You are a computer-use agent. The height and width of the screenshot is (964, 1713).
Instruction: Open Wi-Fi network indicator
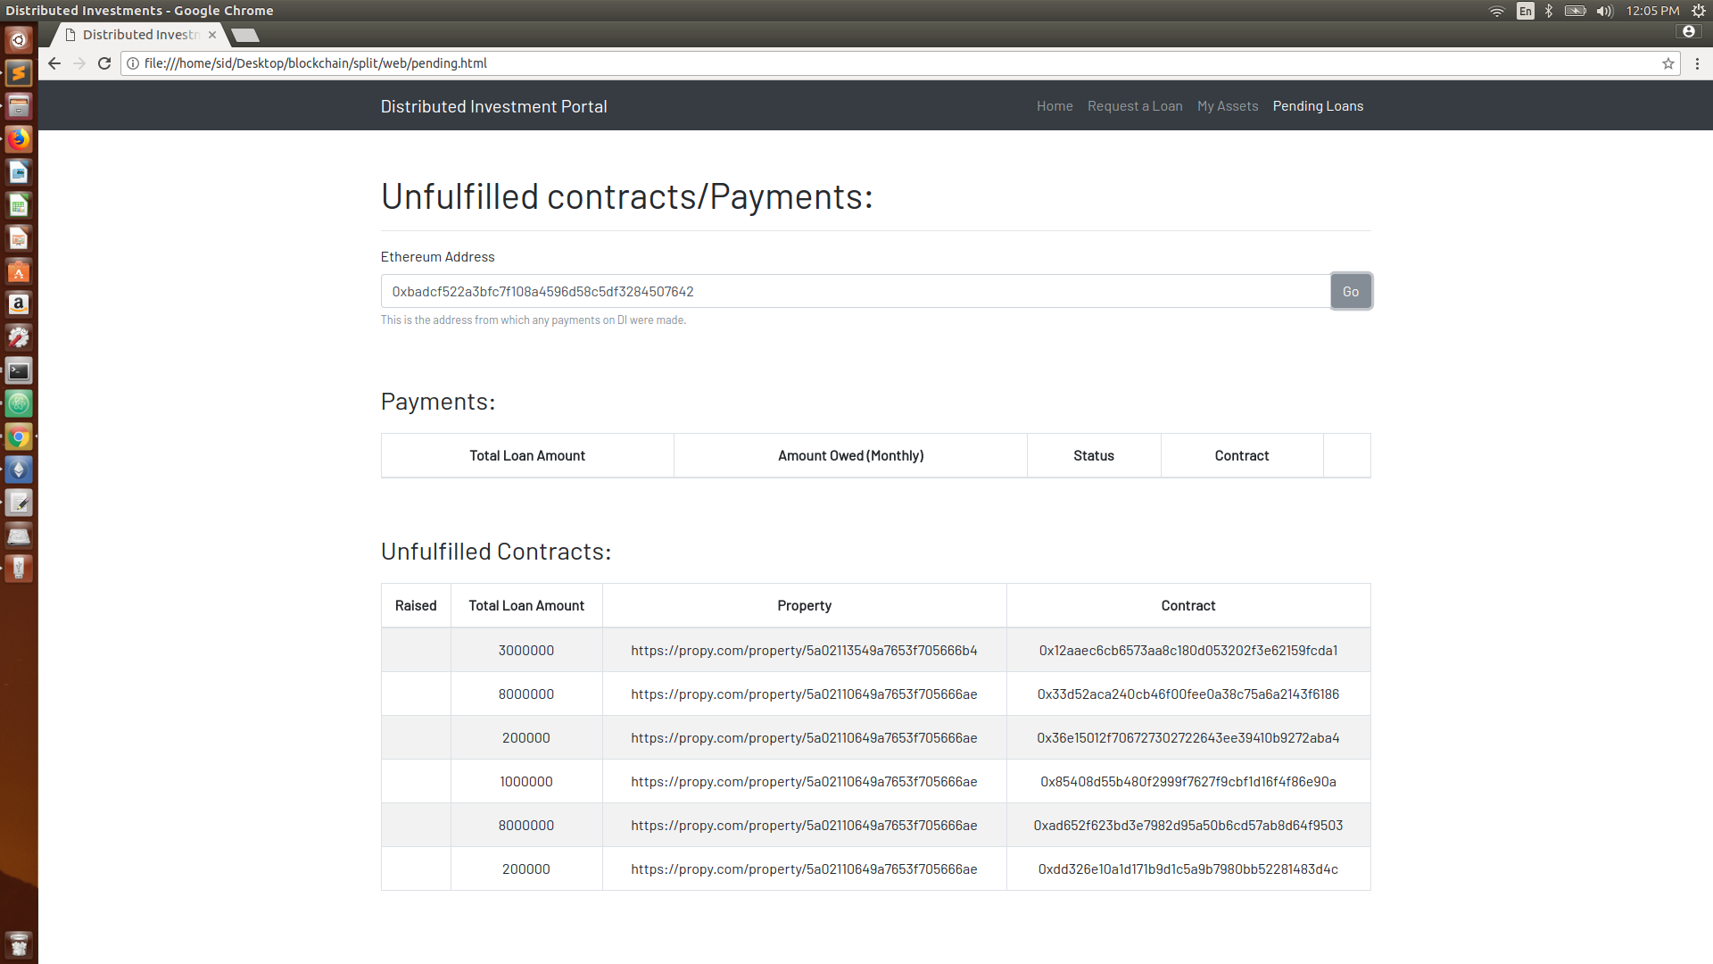click(1496, 11)
